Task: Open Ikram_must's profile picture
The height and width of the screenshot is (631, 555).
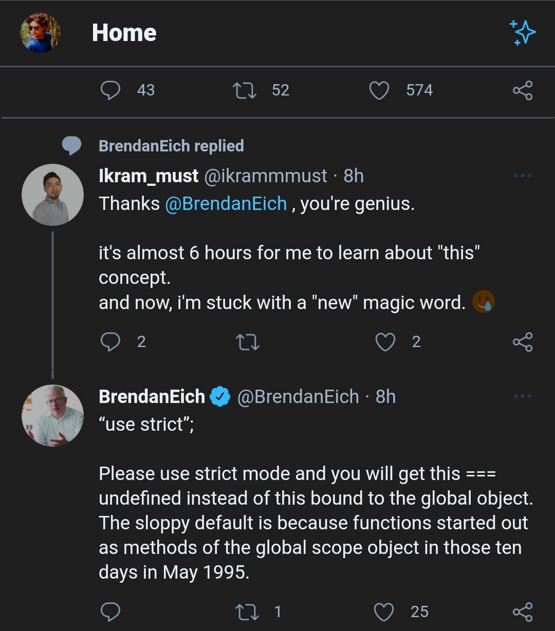Action: click(52, 195)
